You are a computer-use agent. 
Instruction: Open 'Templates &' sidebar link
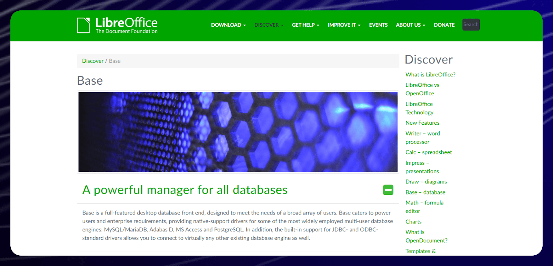pyautogui.click(x=421, y=251)
